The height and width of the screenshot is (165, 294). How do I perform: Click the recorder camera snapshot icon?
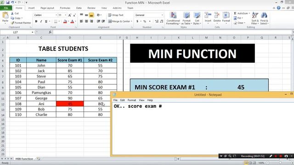point(286,156)
